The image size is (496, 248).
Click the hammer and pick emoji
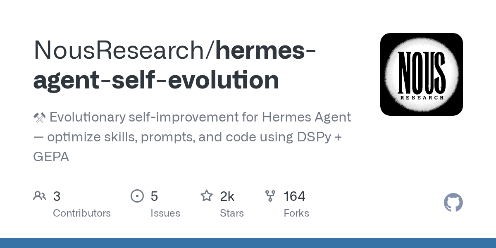pyautogui.click(x=39, y=118)
